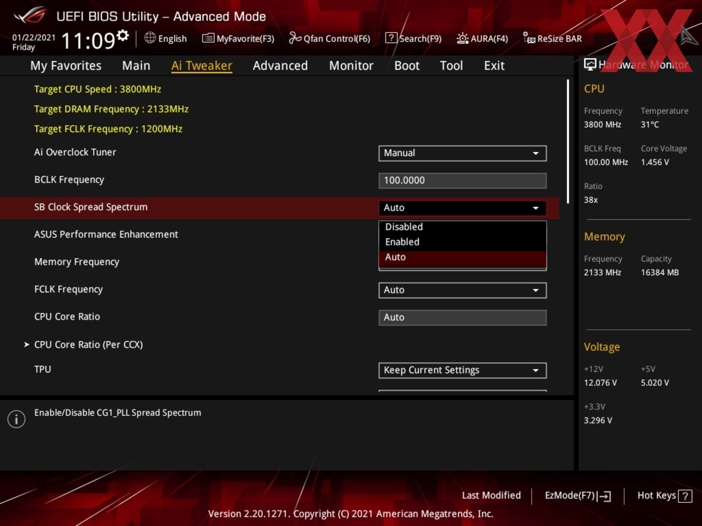
Task: Click the Search question mark icon
Action: click(x=391, y=38)
